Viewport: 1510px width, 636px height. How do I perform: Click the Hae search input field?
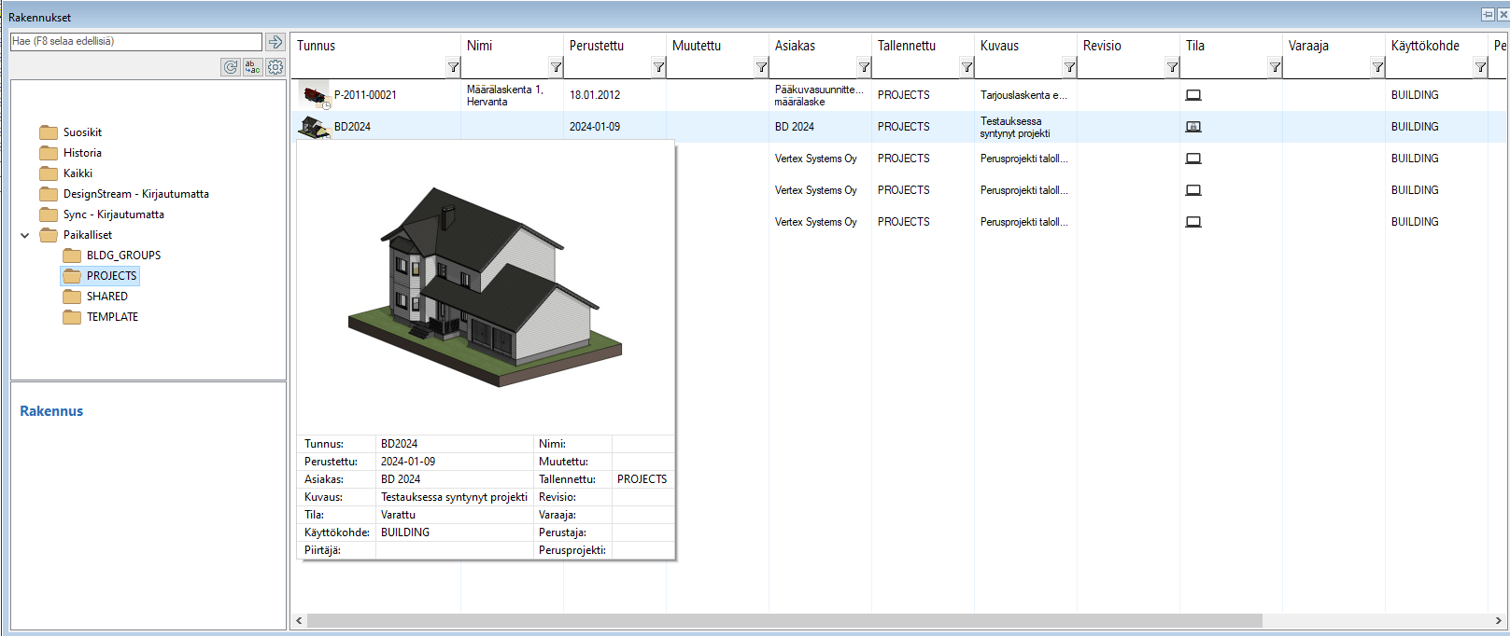pos(135,42)
